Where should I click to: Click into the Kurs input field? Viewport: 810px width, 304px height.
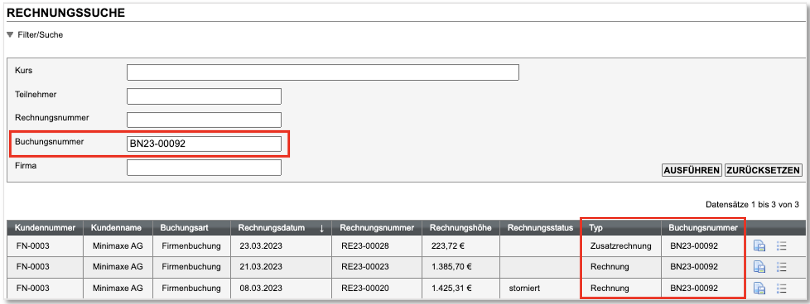323,72
